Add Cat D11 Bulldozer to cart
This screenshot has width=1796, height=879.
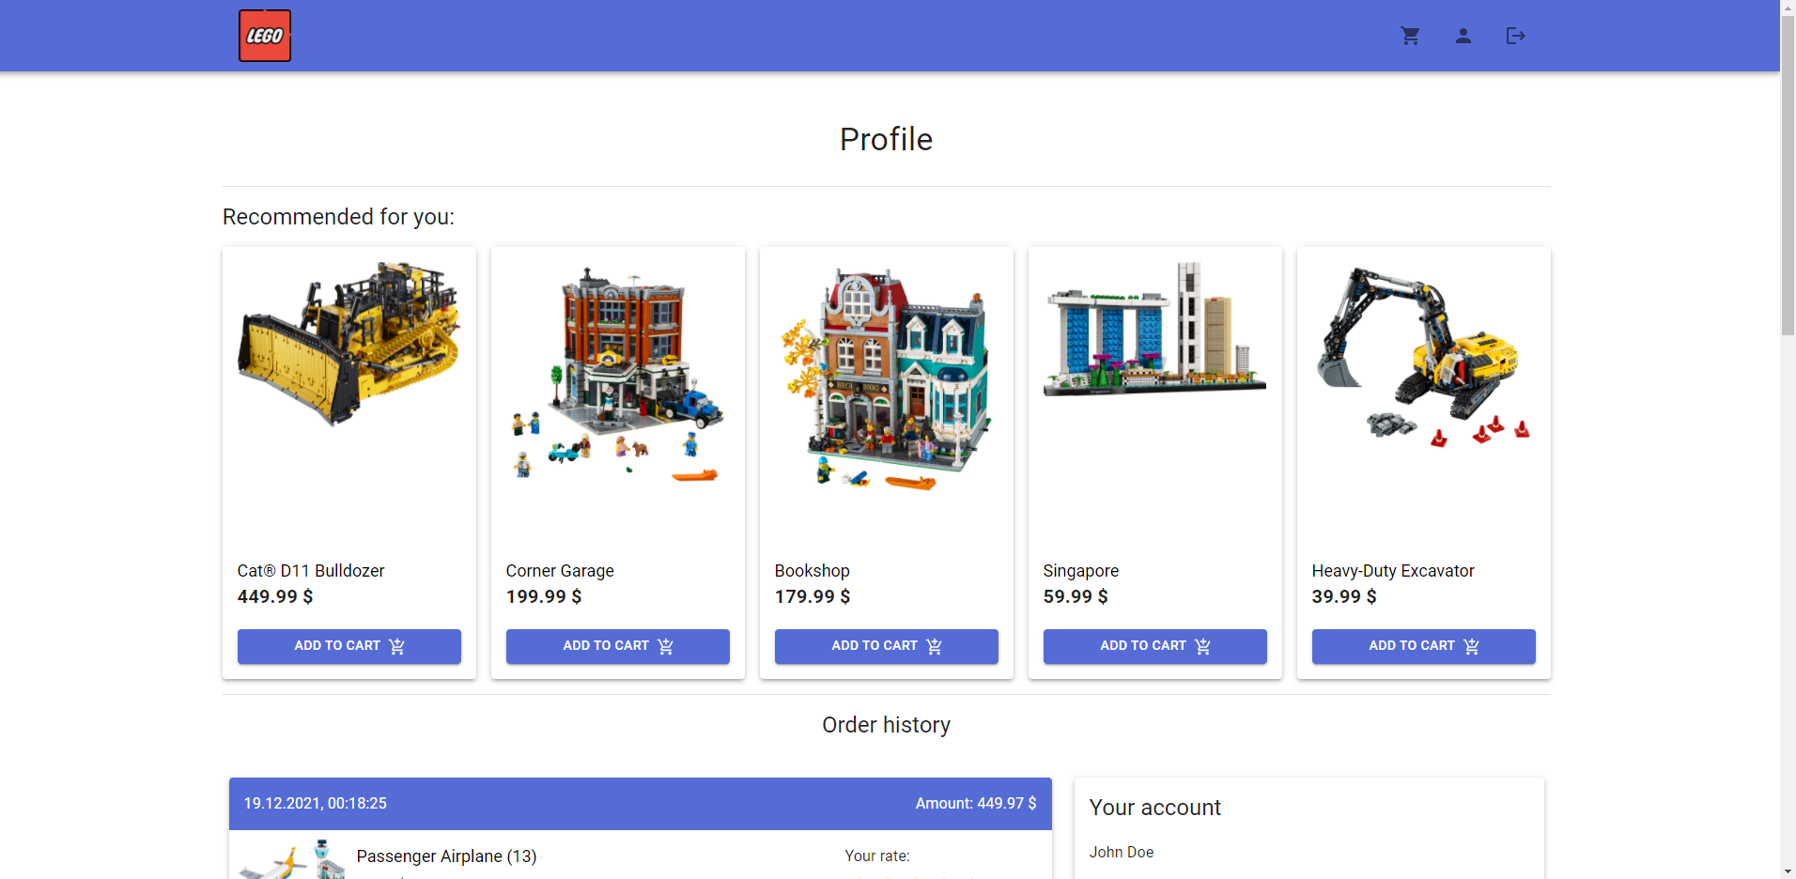(349, 646)
